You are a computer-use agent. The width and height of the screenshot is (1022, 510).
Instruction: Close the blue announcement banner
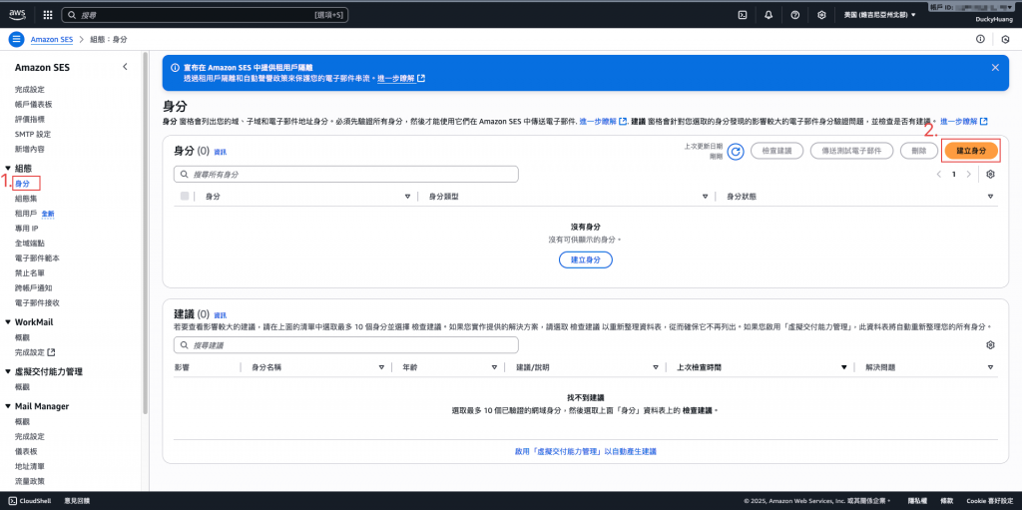click(995, 67)
